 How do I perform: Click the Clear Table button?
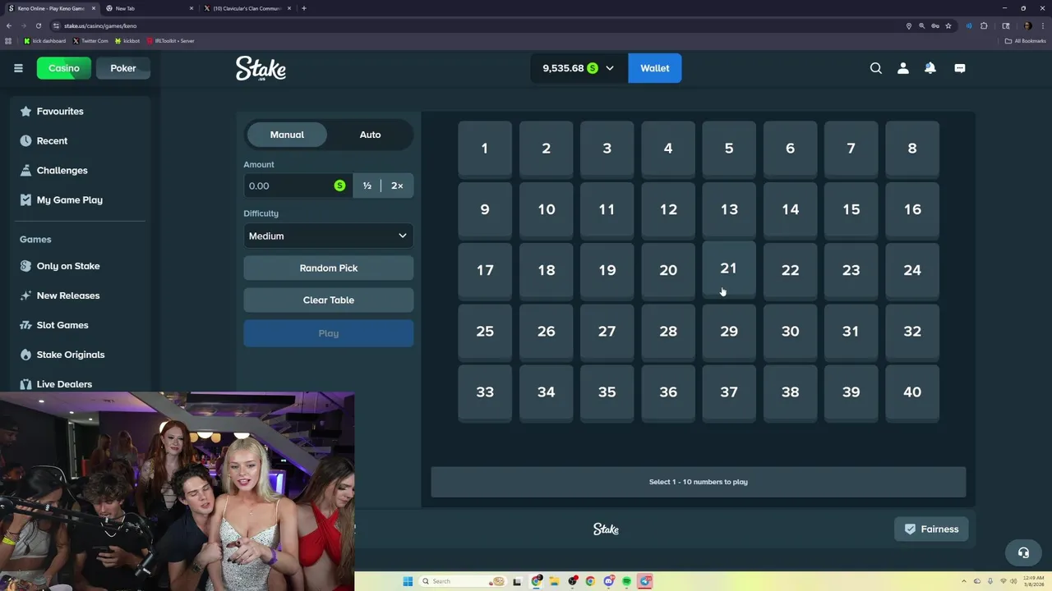329,300
